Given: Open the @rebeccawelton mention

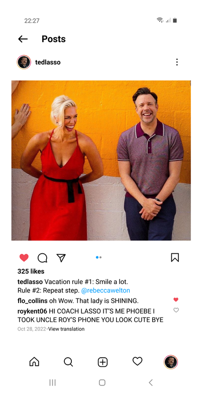Looking at the screenshot, I should point(106,290).
